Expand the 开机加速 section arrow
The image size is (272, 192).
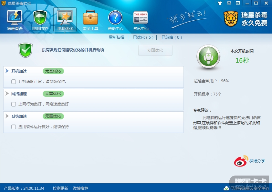(x=7, y=71)
